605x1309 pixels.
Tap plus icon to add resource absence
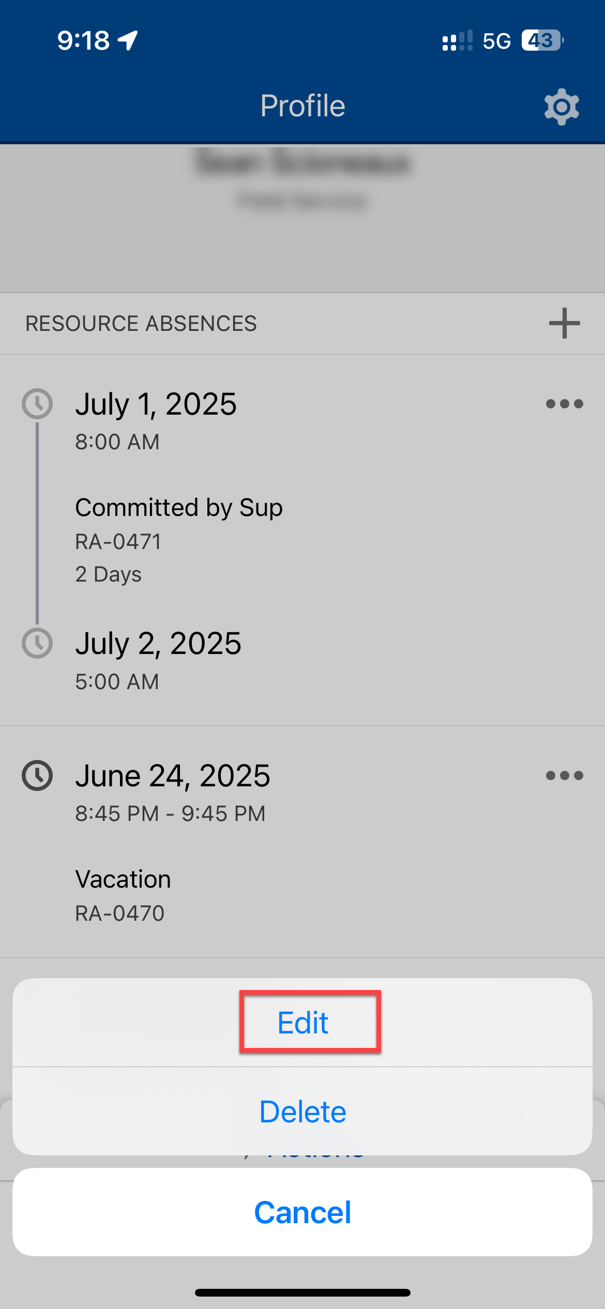coord(564,323)
